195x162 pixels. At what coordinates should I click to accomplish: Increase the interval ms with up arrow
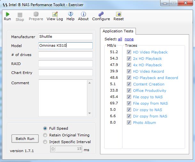pos(53,148)
